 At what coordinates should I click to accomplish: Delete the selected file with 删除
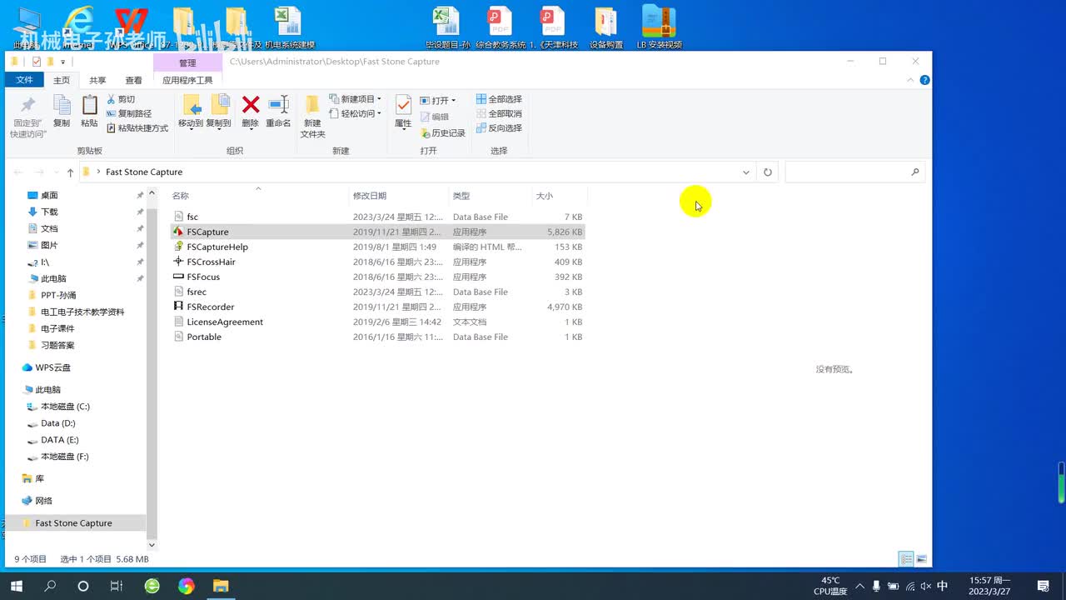coord(251,111)
